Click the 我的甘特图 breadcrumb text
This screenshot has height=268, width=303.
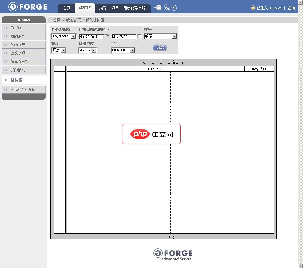pos(95,20)
